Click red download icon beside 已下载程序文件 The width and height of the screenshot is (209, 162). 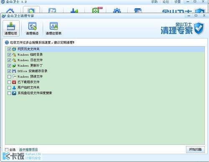[14, 82]
